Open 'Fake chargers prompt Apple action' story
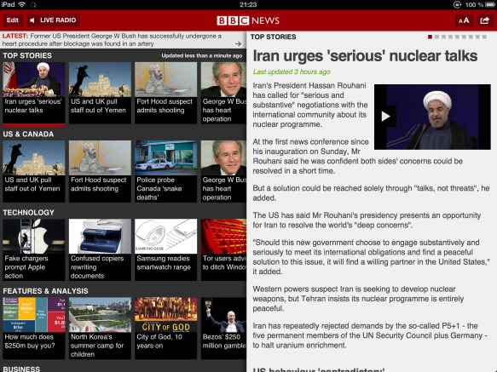The height and width of the screenshot is (372, 497). 34,249
